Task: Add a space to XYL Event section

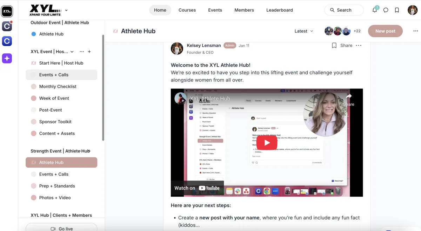Action: click(x=89, y=52)
